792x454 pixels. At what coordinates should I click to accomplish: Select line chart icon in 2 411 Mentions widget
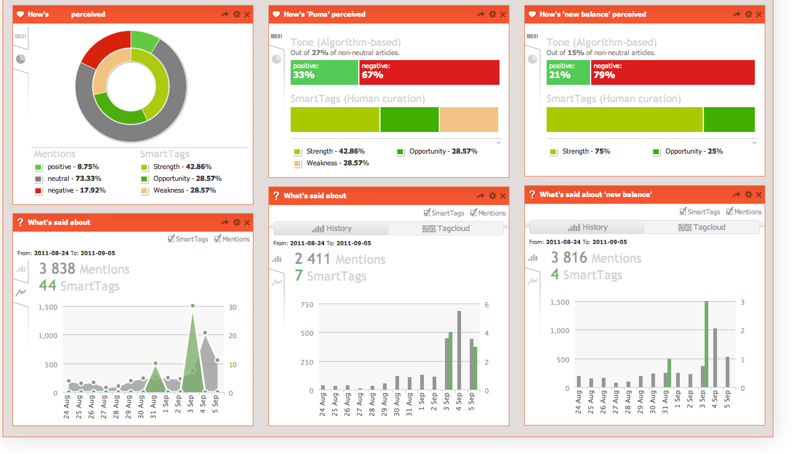click(277, 282)
